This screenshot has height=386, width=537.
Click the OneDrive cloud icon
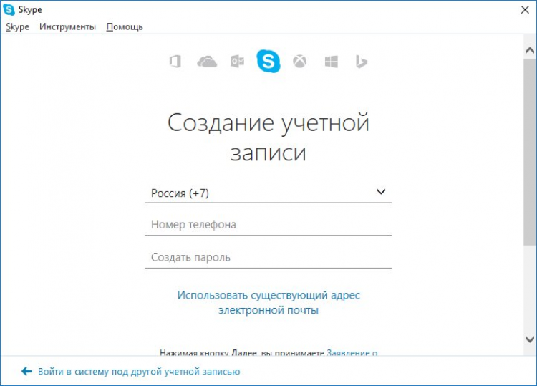pos(207,62)
